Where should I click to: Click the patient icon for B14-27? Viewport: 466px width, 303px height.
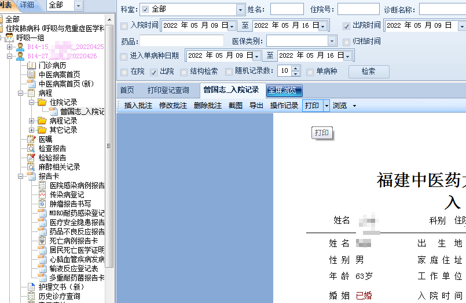pyautogui.click(x=20, y=56)
